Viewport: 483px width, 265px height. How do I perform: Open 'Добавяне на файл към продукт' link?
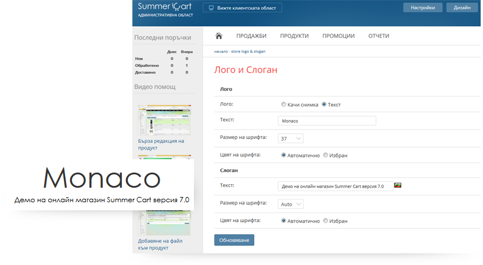160,244
